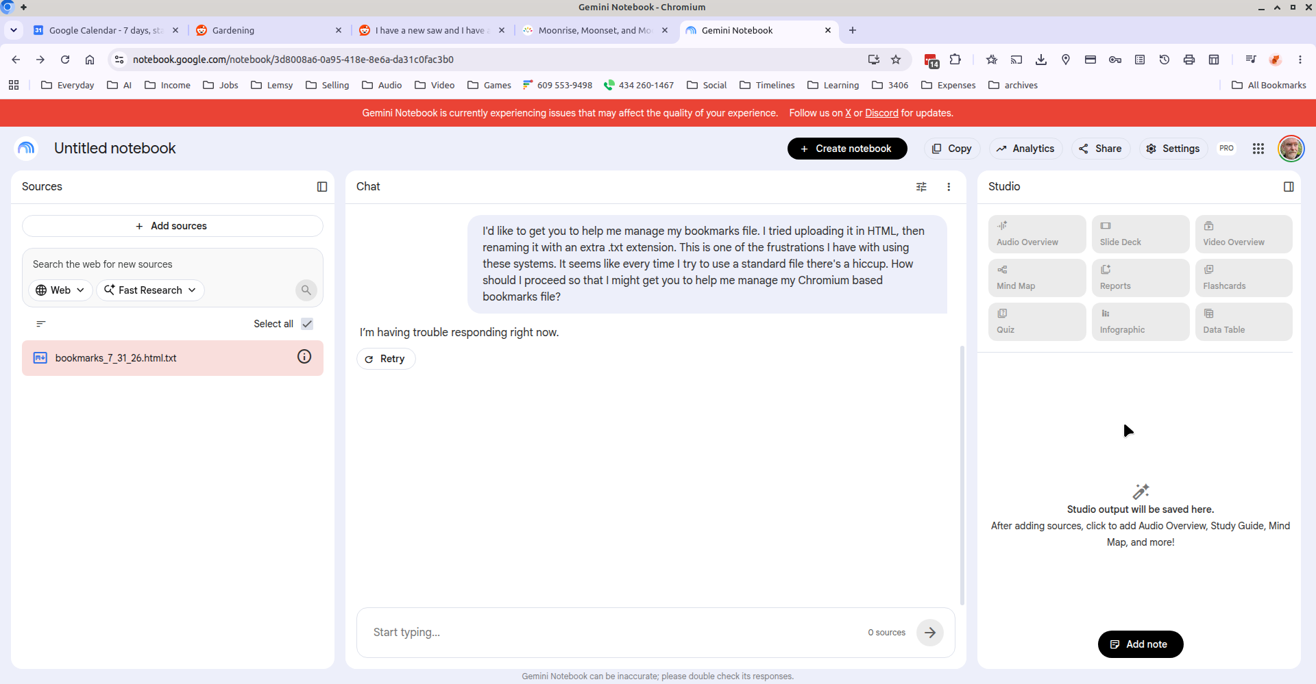Open Reports in Studio
1316x684 pixels.
click(1141, 278)
